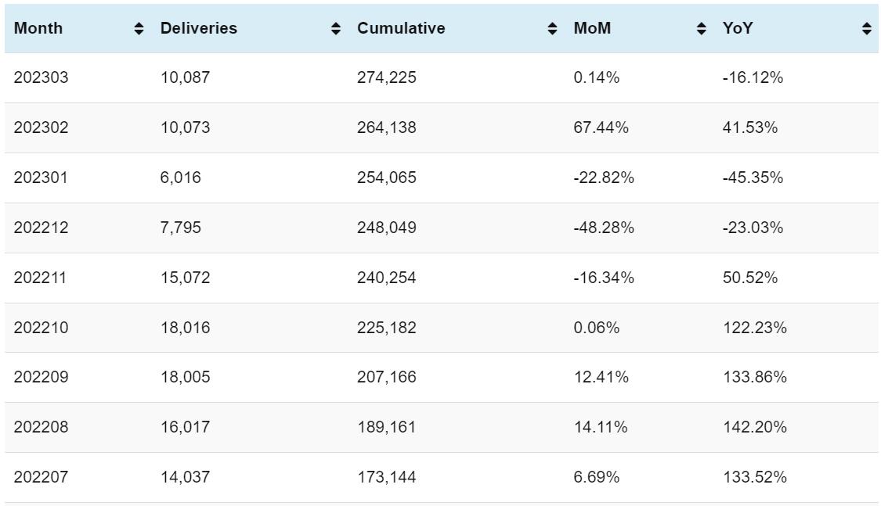881x506 pixels.
Task: Select the 202302 row deliveries value 10,073
Action: (186, 127)
